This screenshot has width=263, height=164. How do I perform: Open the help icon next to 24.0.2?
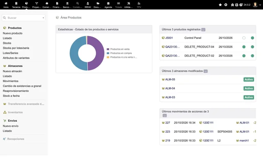241,5
